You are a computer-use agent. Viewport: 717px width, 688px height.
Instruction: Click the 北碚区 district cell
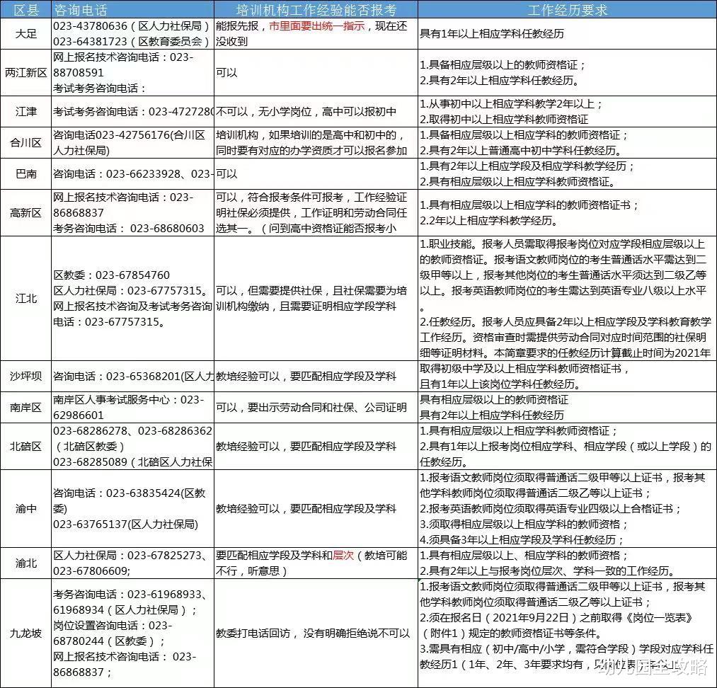click(x=25, y=445)
